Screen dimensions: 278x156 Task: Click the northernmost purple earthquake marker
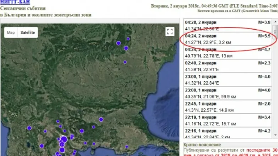(119, 43)
